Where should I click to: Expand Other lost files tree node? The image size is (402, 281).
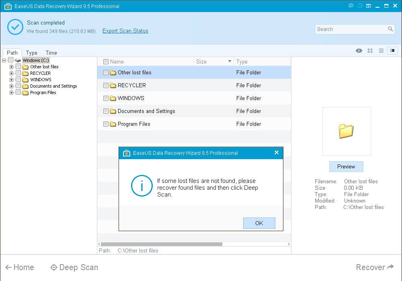(x=11, y=67)
